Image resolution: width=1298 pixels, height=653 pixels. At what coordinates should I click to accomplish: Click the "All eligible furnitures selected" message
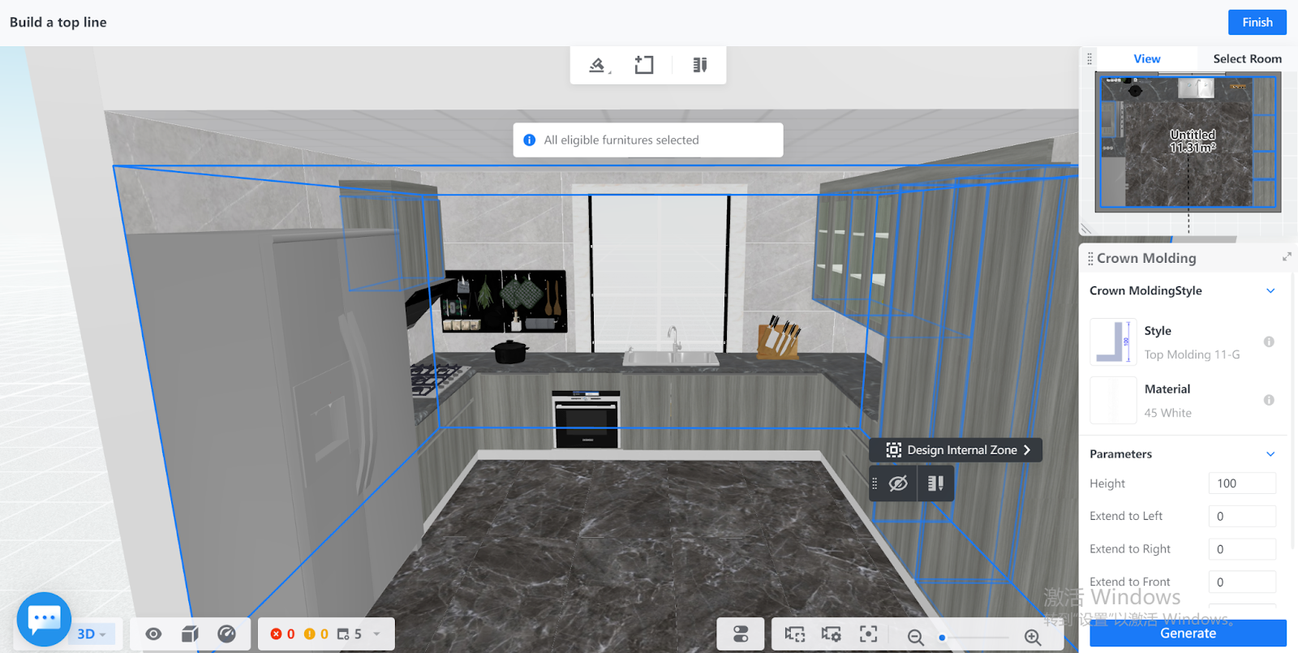coord(621,140)
